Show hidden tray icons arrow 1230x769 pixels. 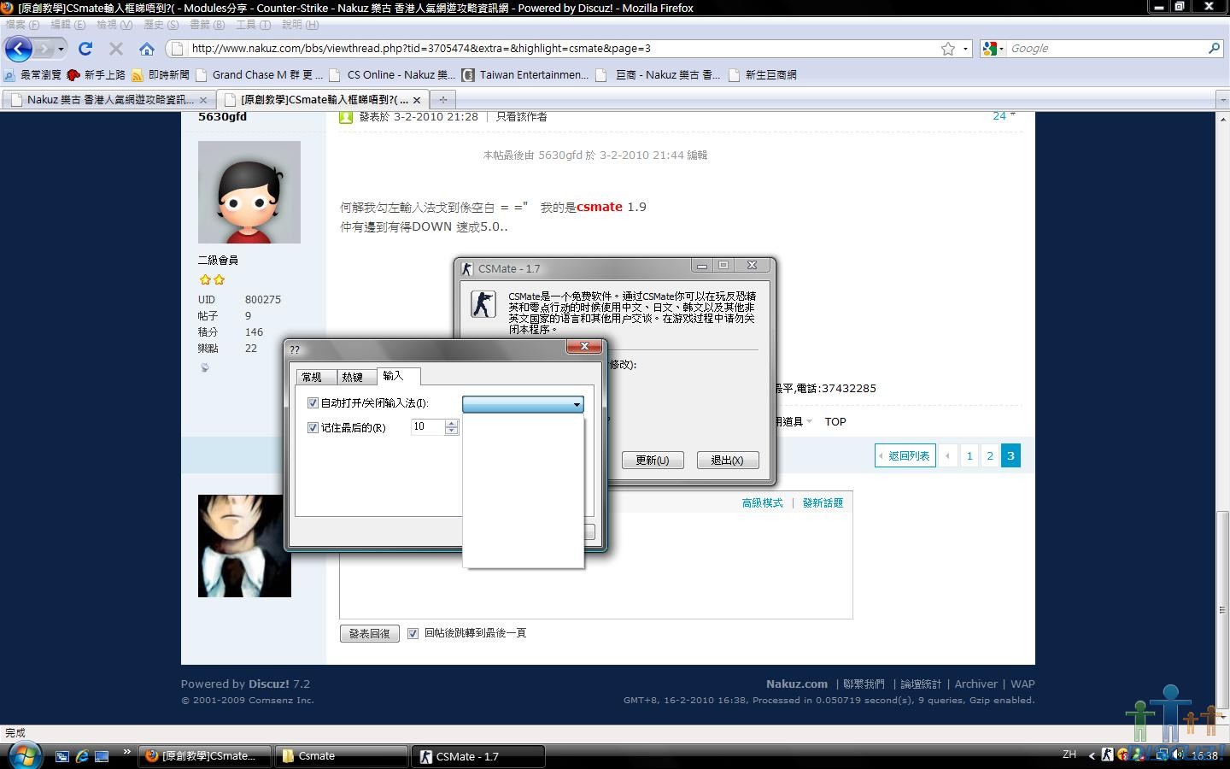1092,755
